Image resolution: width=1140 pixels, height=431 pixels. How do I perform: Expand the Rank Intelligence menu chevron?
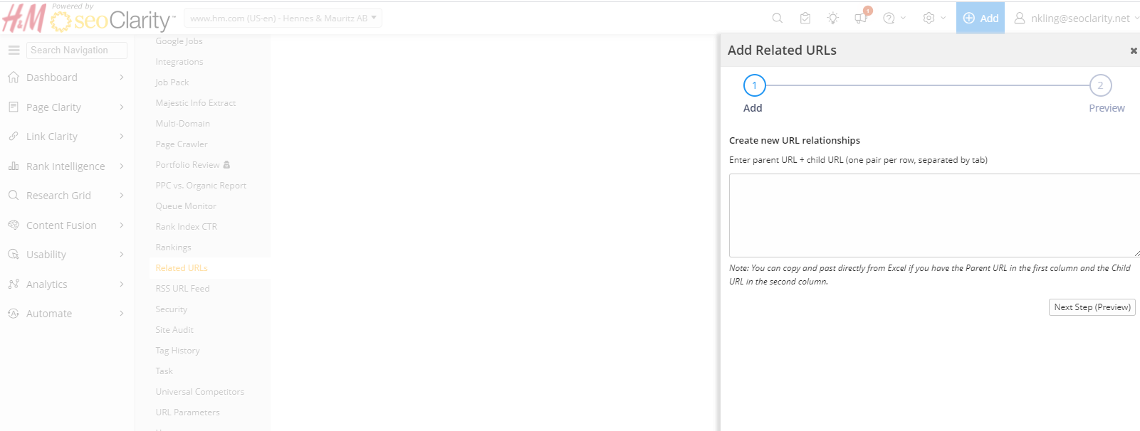point(122,166)
